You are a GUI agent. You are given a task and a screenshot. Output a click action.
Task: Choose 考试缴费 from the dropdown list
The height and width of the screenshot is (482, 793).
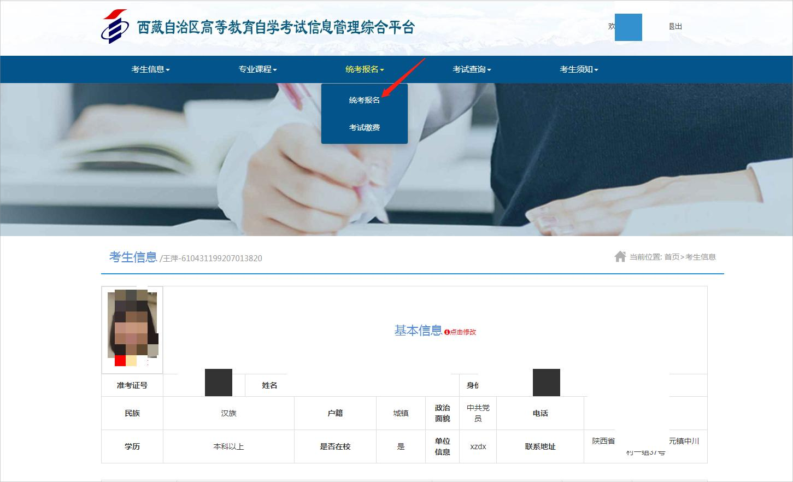pos(365,127)
